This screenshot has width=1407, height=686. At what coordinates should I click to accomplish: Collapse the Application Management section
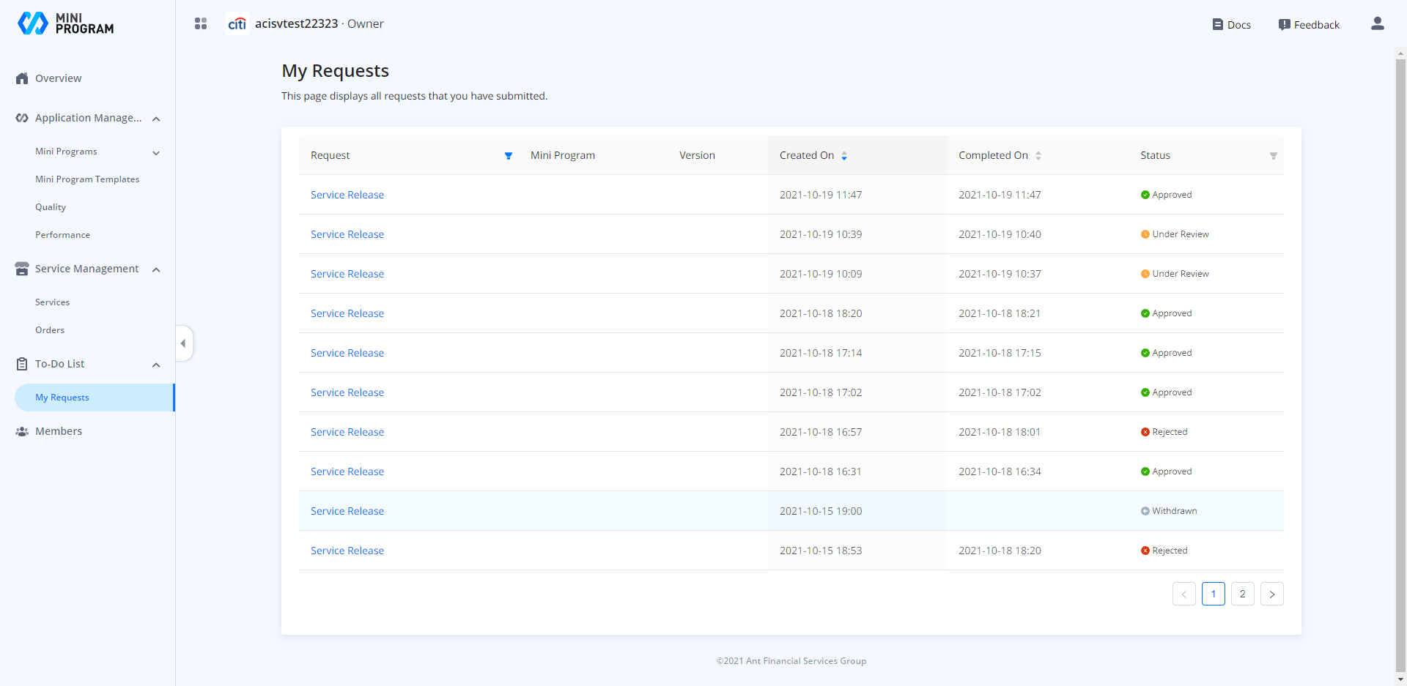[156, 119]
